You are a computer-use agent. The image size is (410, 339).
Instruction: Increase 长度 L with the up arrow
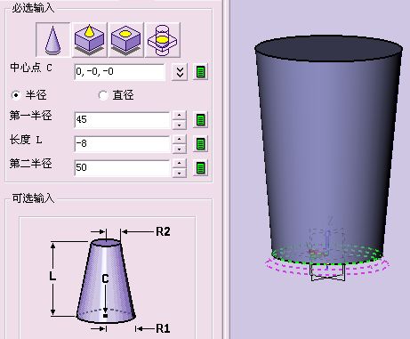[179, 140]
